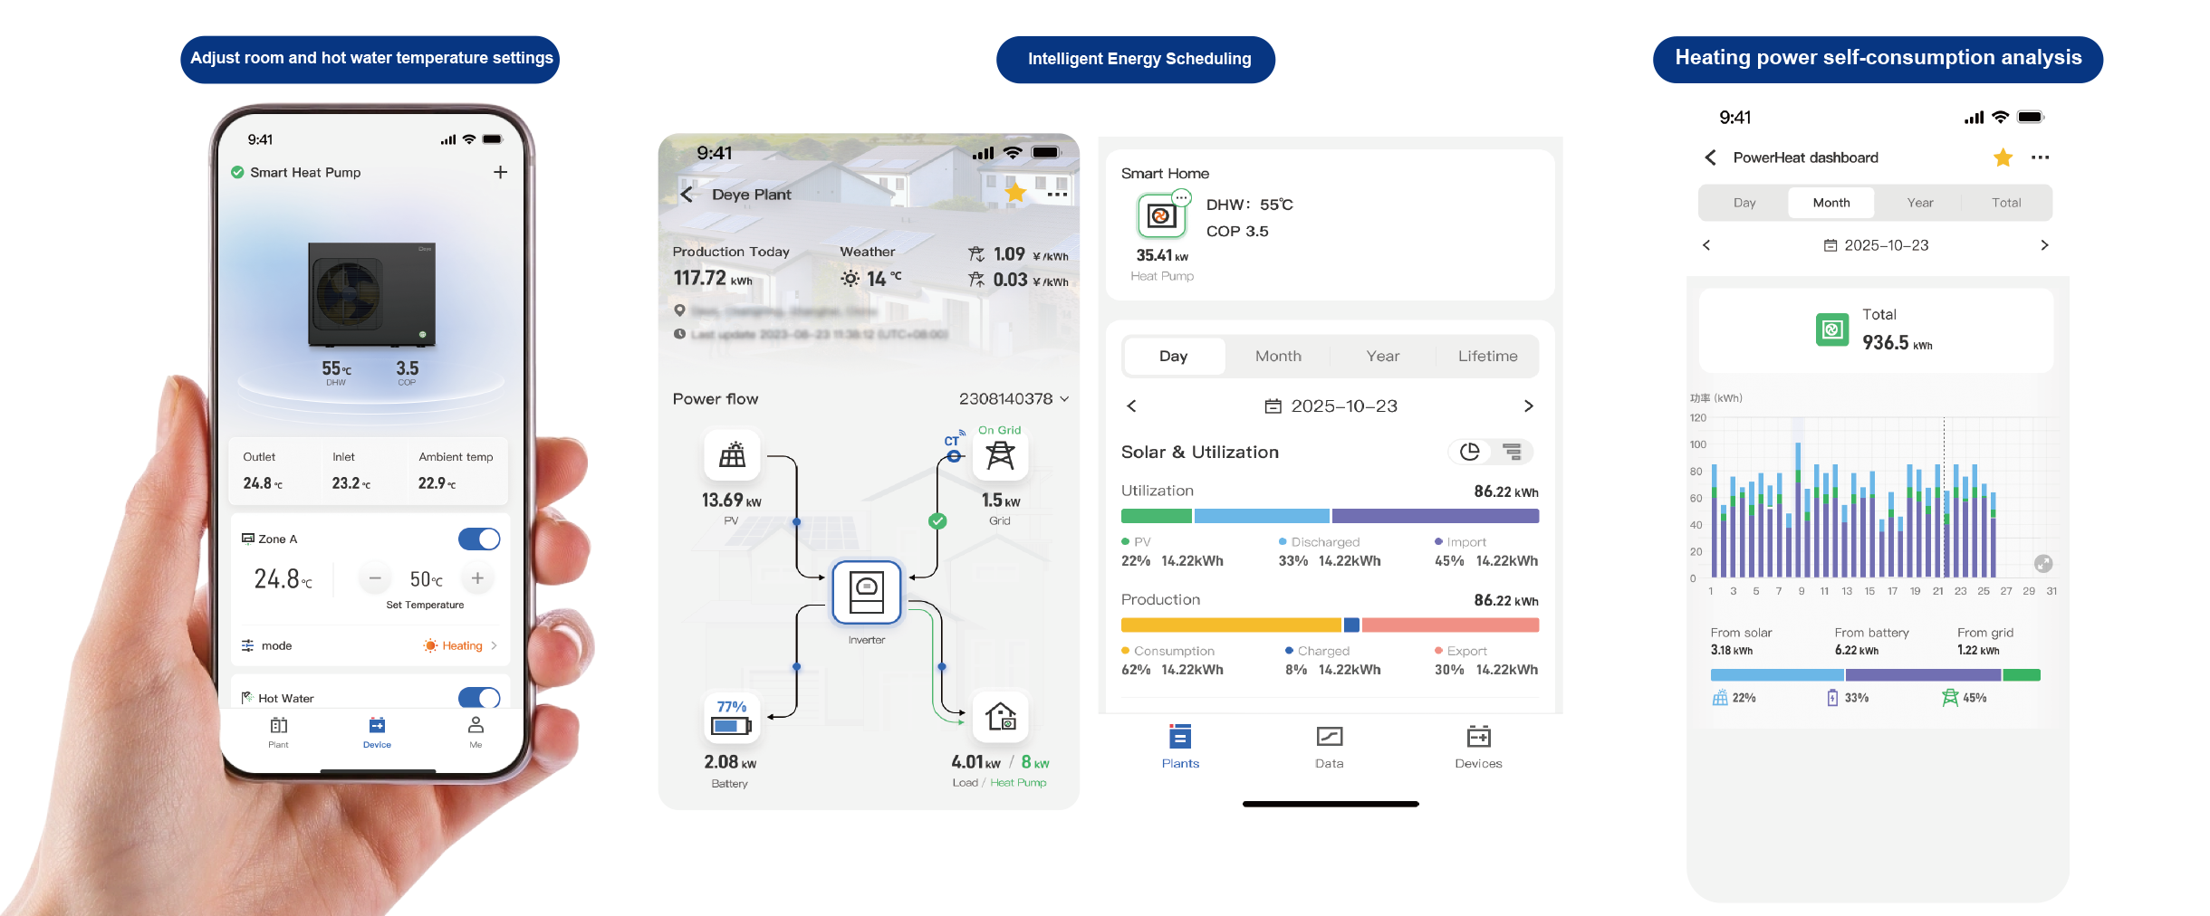Open the Data tab in bottom navigation
The height and width of the screenshot is (916, 2210).
[1329, 747]
